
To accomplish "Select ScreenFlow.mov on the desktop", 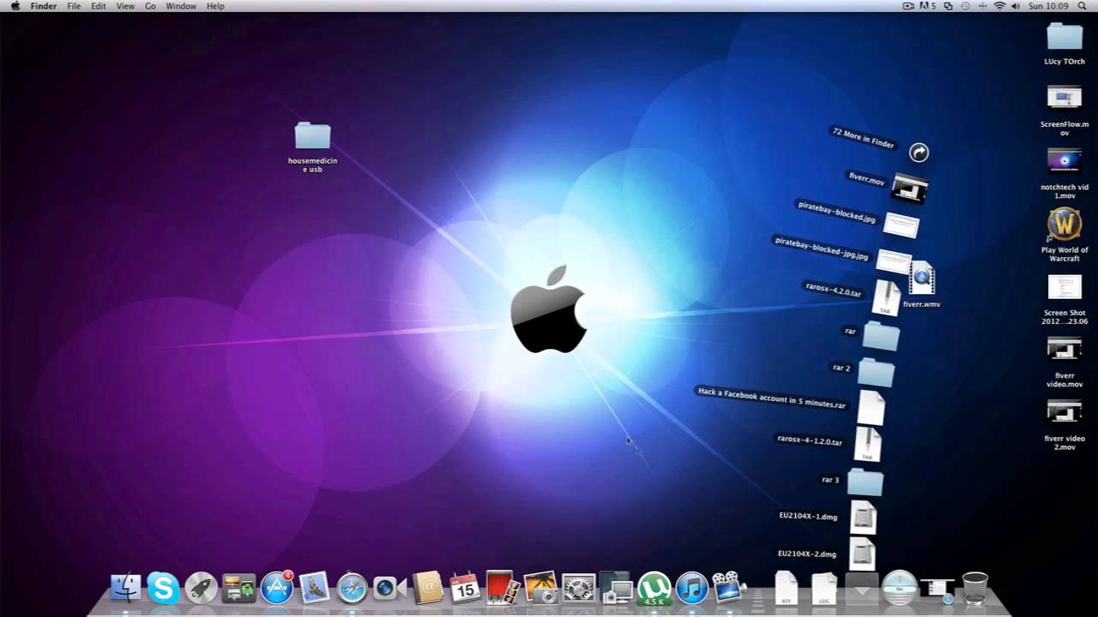I will (x=1065, y=97).
